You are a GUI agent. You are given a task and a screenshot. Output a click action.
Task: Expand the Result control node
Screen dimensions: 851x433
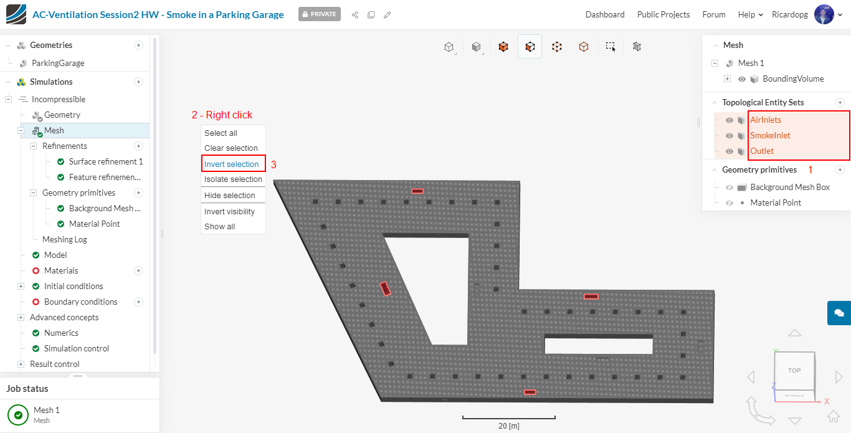click(21, 364)
